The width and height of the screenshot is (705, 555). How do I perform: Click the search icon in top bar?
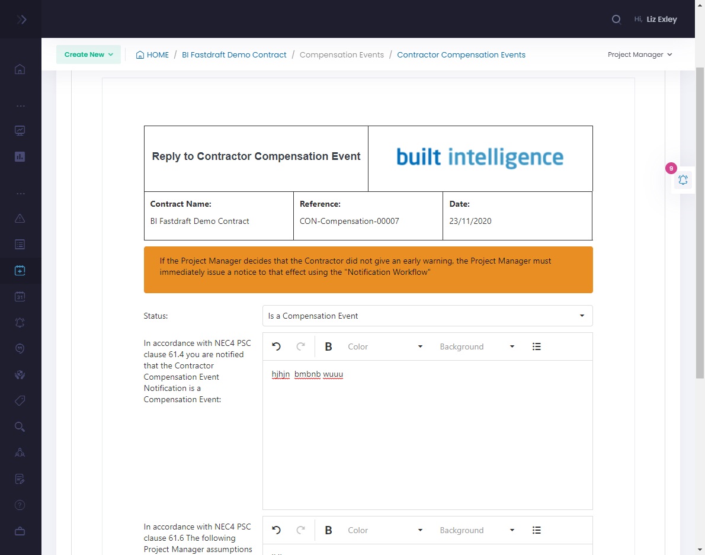click(x=616, y=20)
